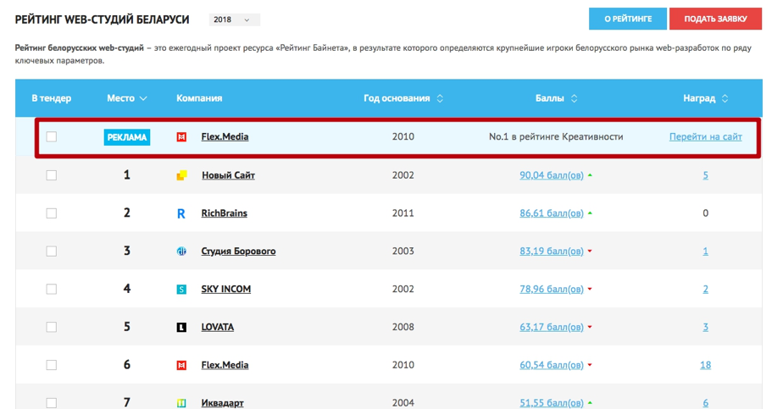Open the SKY INCOM company link
783x409 pixels.
pyautogui.click(x=225, y=289)
